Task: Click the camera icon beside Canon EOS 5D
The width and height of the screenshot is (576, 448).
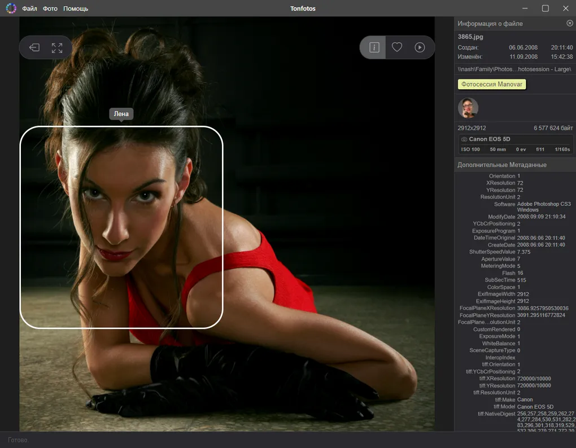Action: point(464,139)
